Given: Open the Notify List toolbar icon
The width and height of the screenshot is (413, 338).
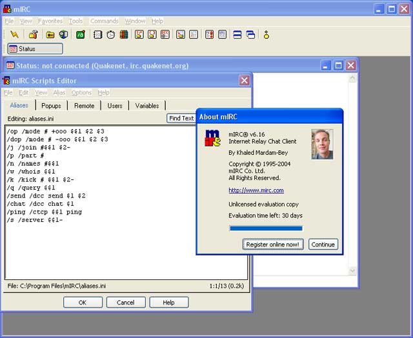Looking at the screenshot, I should pyautogui.click(x=209, y=34).
